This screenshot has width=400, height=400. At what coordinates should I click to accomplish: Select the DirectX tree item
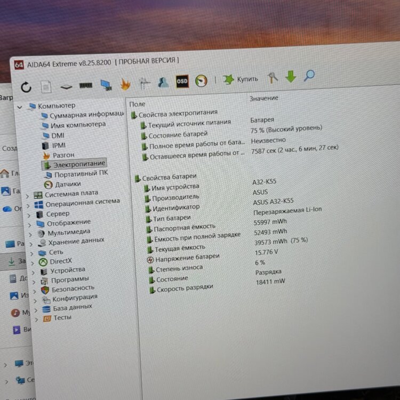coord(60,261)
